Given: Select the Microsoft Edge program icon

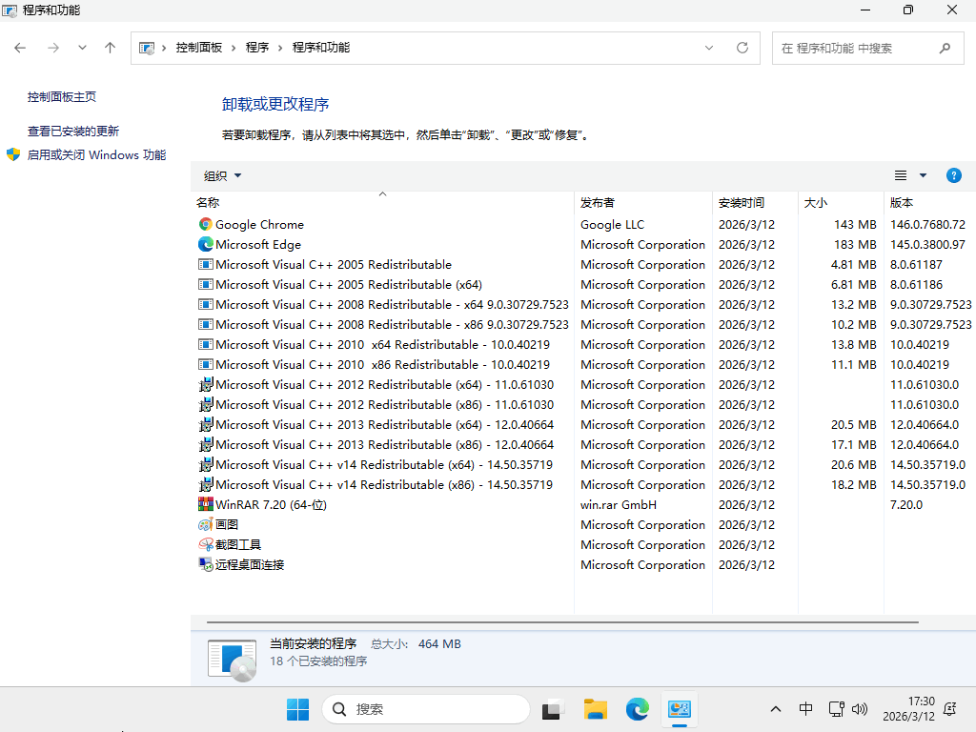Looking at the screenshot, I should coord(206,245).
